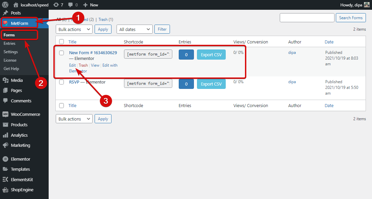
Task: Open the RSVP form title link
Action: [x=74, y=82]
